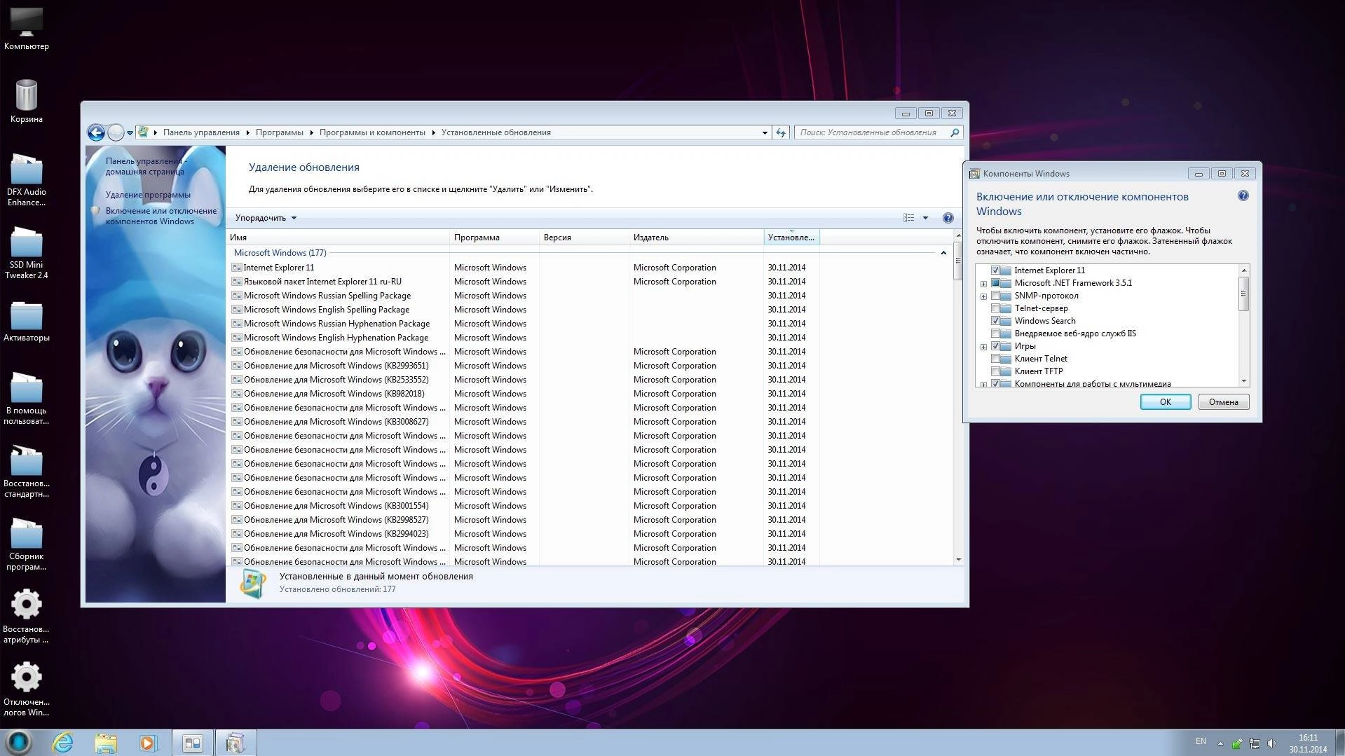The width and height of the screenshot is (1345, 756).
Task: Open the Корзина recycle bin icon
Action: click(x=27, y=101)
